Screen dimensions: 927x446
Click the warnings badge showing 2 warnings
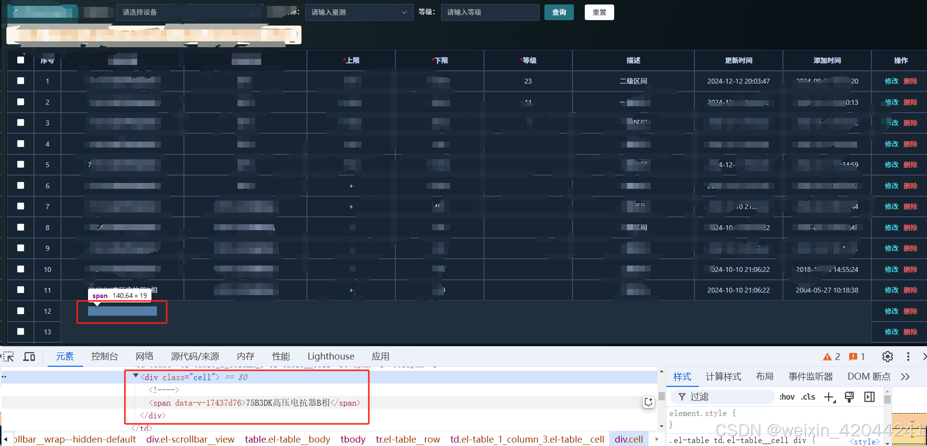[832, 356]
